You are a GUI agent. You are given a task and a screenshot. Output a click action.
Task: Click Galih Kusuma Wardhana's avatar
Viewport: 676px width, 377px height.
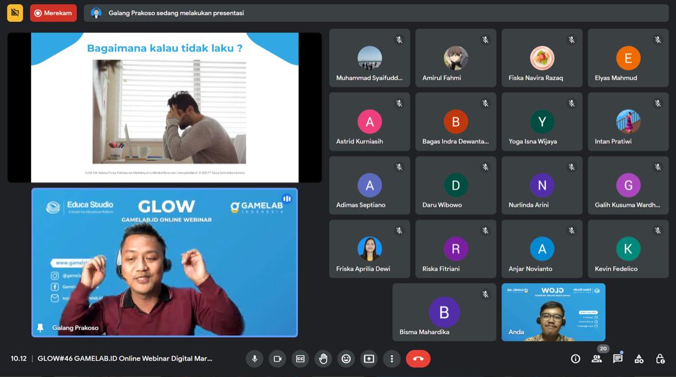628,185
